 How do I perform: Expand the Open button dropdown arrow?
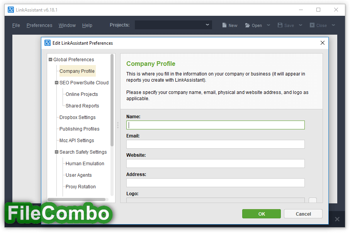[x=268, y=25]
